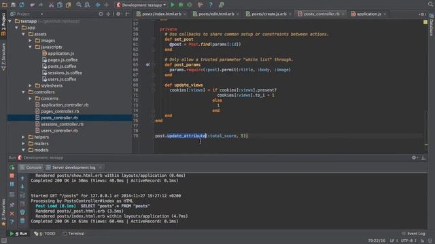Image resolution: width=435 pixels, height=244 pixels.
Task: Expand the concerns folder
Action: (x=30, y=98)
